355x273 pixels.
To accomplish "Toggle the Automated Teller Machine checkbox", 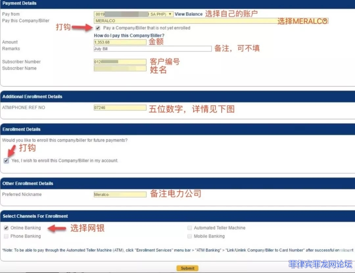I will [x=190, y=228].
